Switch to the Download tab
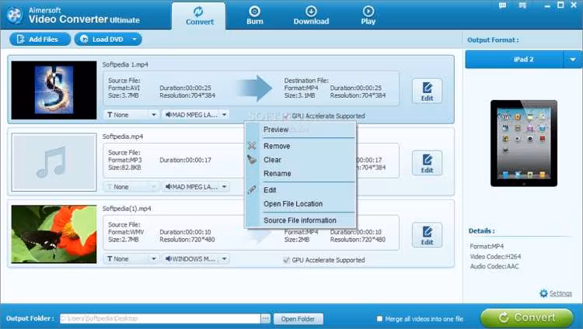The height and width of the screenshot is (329, 583). coord(311,16)
